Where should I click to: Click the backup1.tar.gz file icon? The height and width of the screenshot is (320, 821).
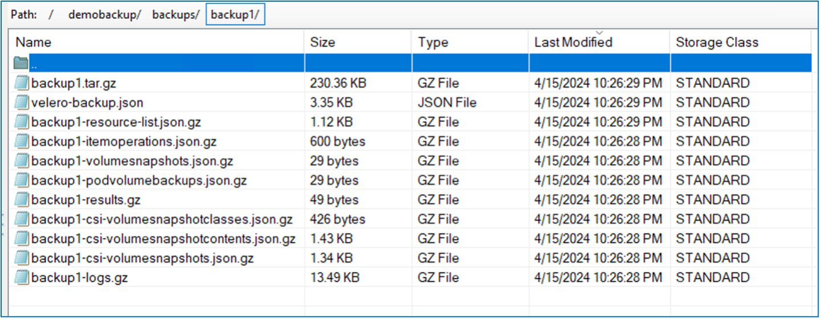click(x=22, y=83)
